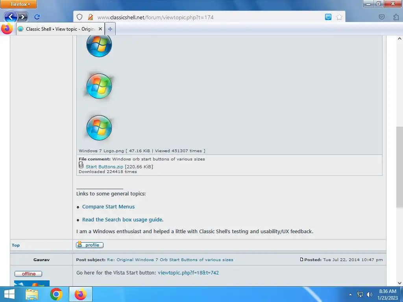Toggle Reader View icon in address bar
Viewport: 403px width, 302px height.
[328, 17]
